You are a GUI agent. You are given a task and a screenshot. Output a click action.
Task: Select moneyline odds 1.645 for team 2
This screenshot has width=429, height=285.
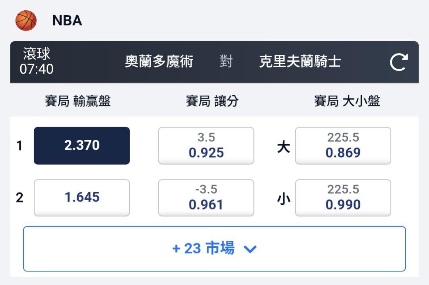coord(82,198)
